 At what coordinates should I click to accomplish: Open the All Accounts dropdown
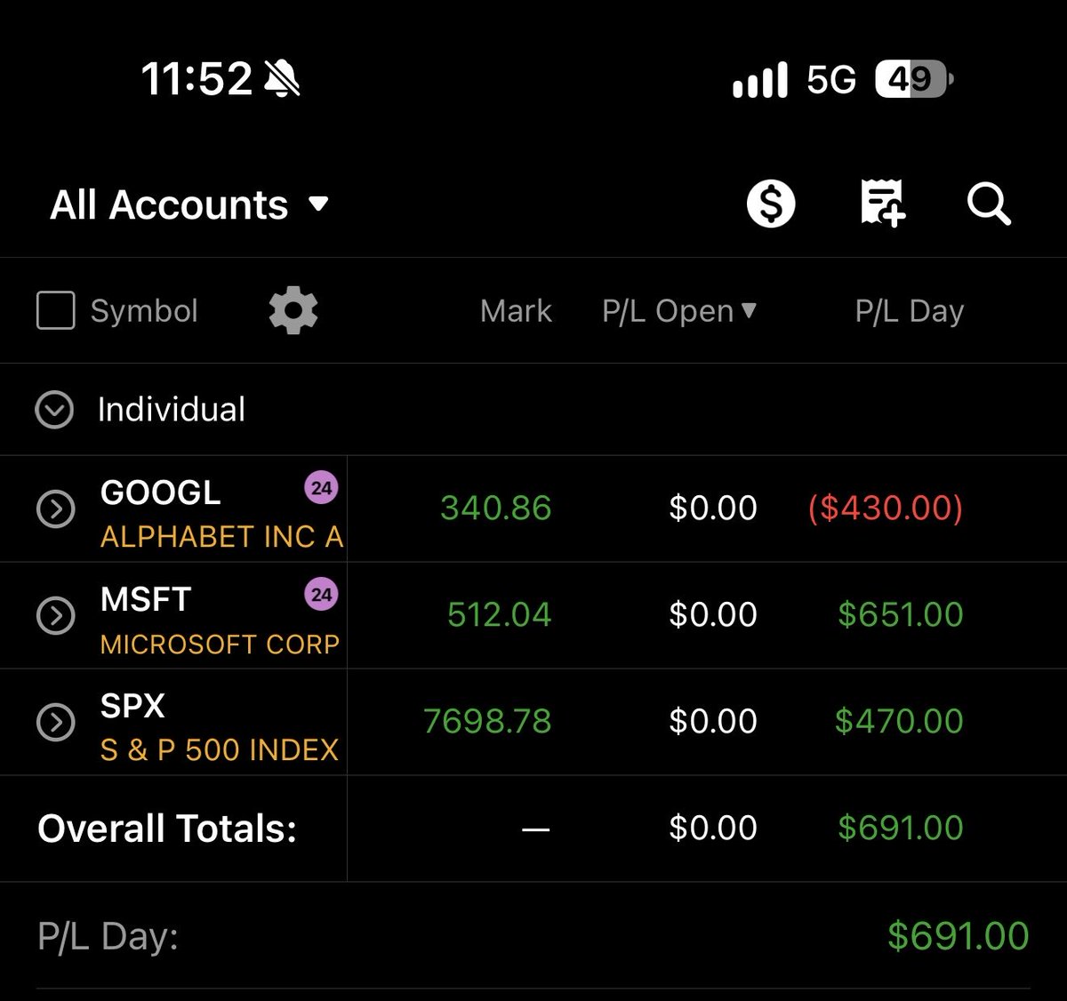(189, 204)
